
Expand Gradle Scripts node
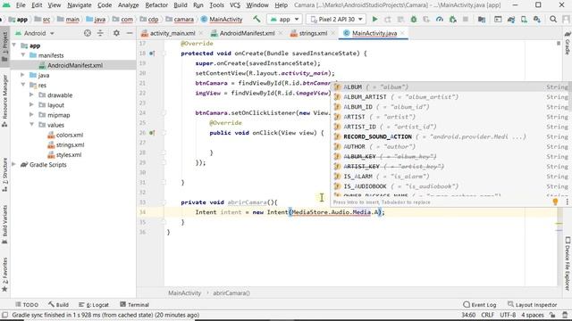click(14, 164)
